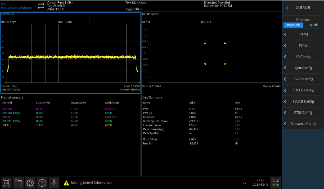
Task: Click the help question mark icon
Action: tap(42, 183)
